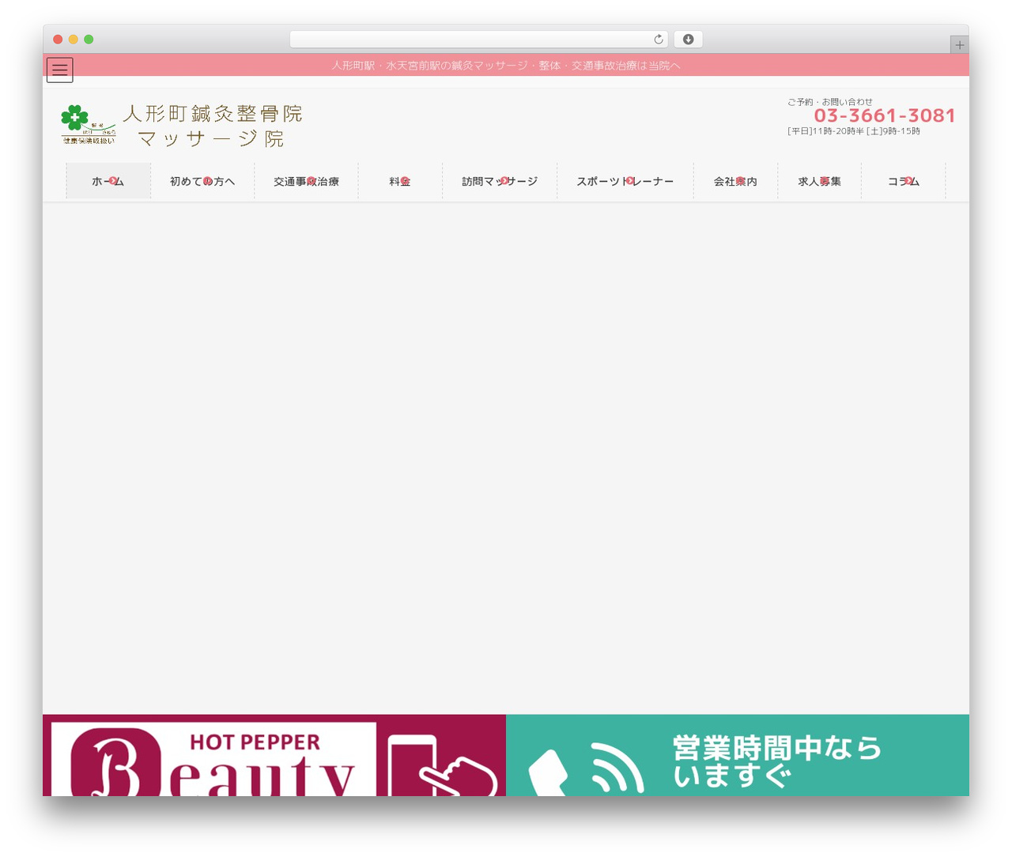The height and width of the screenshot is (857, 1012).
Task: Click the phone call signal icon
Action: pyautogui.click(x=587, y=768)
